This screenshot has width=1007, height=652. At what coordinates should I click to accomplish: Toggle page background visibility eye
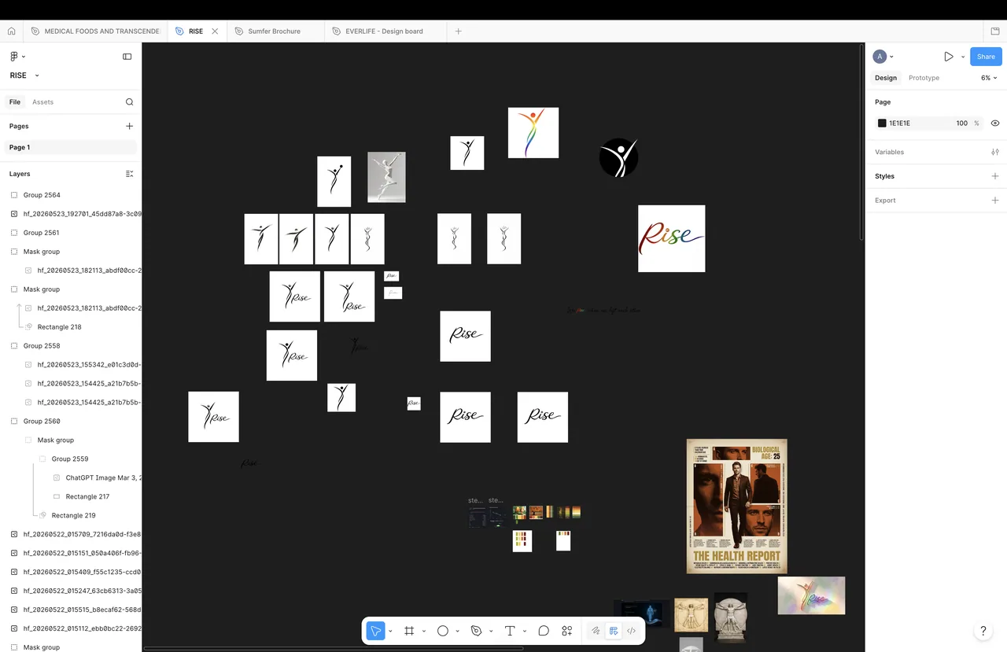(x=995, y=123)
